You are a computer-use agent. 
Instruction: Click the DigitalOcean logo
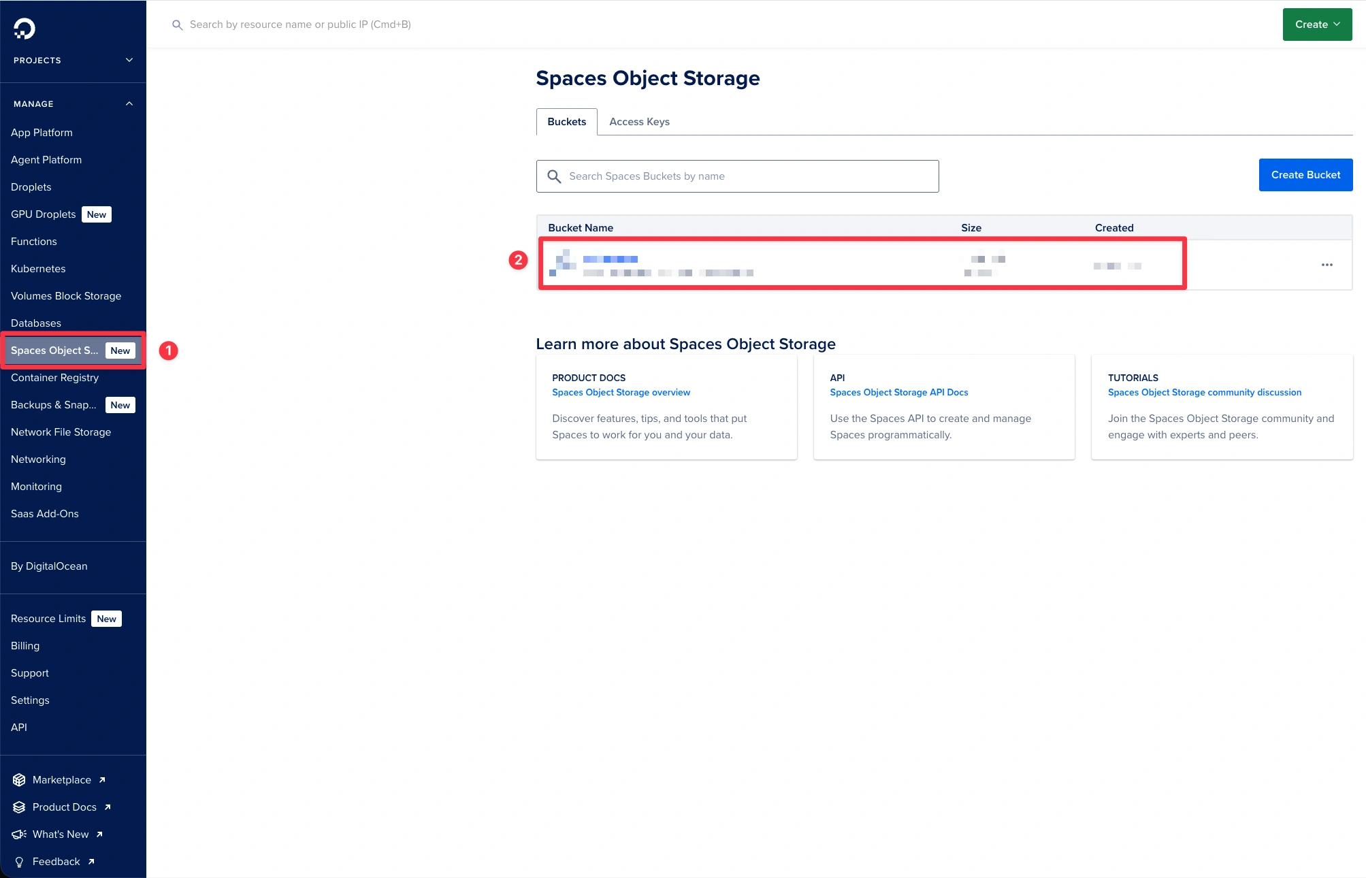(x=25, y=29)
